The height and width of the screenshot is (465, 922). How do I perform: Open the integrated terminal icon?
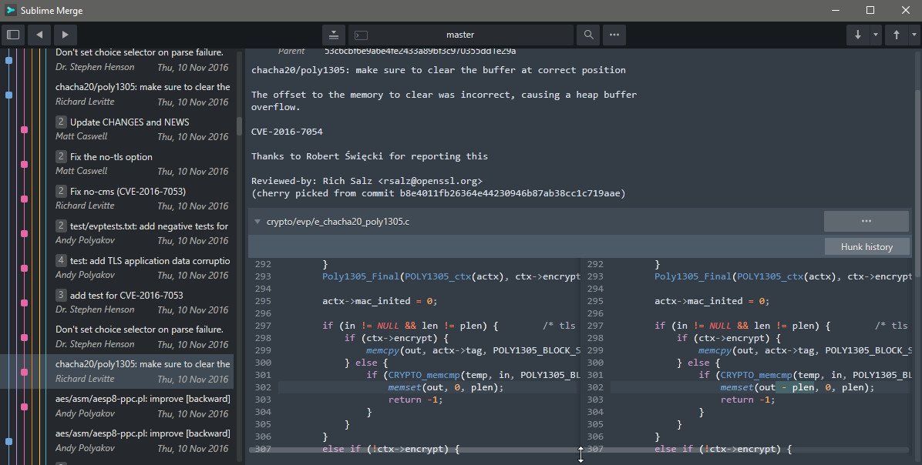[360, 35]
